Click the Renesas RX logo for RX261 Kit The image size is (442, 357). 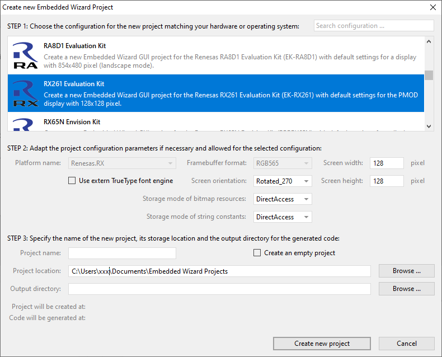(x=25, y=93)
